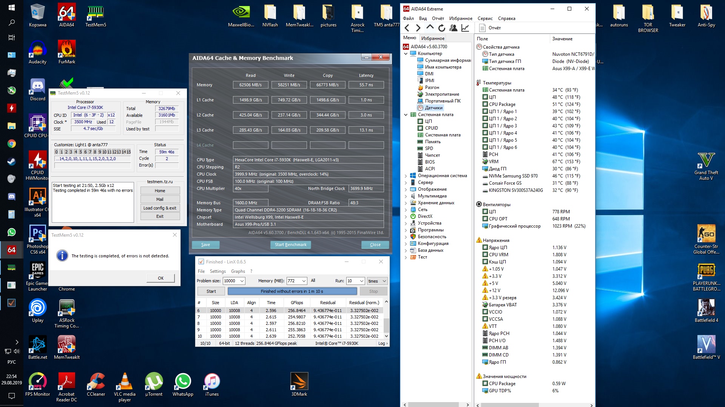The height and width of the screenshot is (407, 725).
Task: Open the times dropdown in LinX
Action: pos(384,281)
